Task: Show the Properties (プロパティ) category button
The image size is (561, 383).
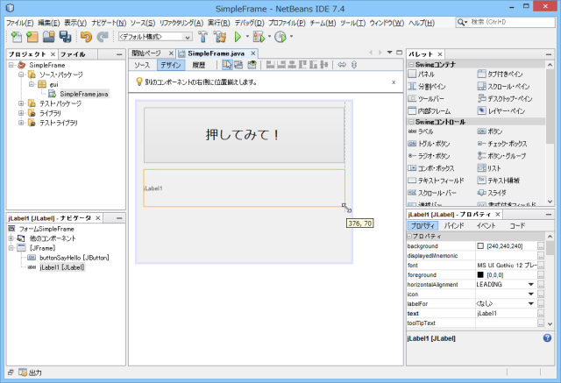Action: tap(423, 225)
